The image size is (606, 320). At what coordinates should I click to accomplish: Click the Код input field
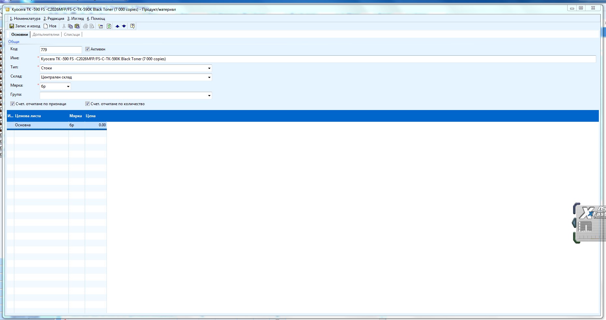[x=61, y=50]
